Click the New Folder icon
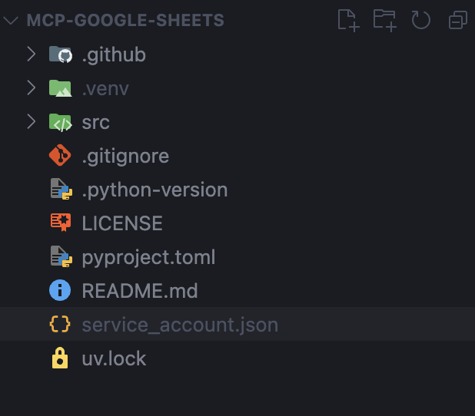This screenshot has width=475, height=416. (385, 20)
